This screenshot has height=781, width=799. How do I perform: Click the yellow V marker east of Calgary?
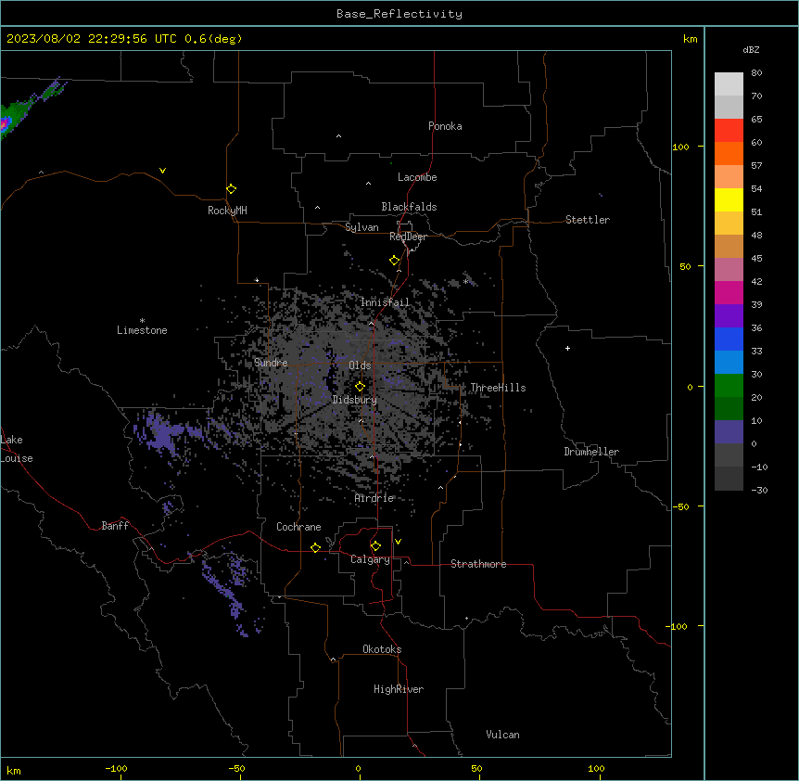click(x=398, y=542)
